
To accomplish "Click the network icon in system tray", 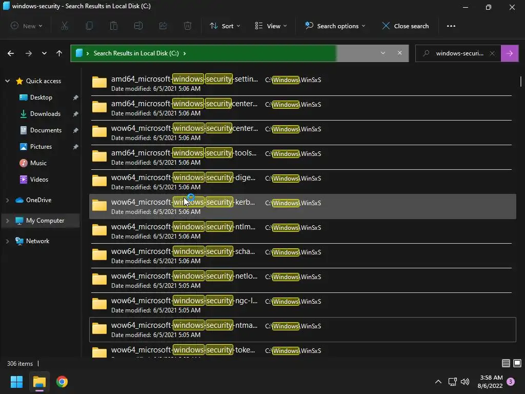I will [452, 382].
